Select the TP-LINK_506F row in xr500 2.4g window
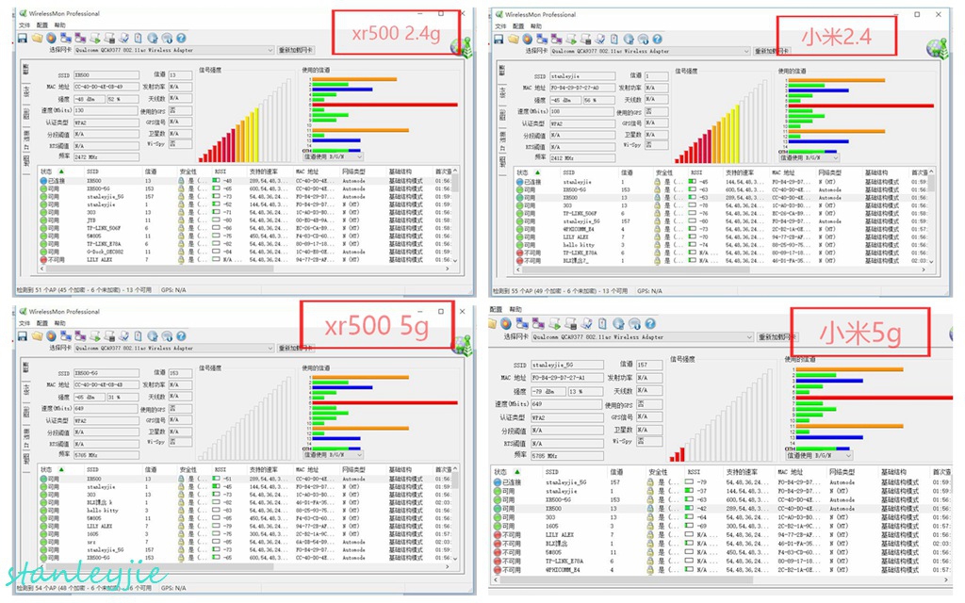 click(246, 228)
